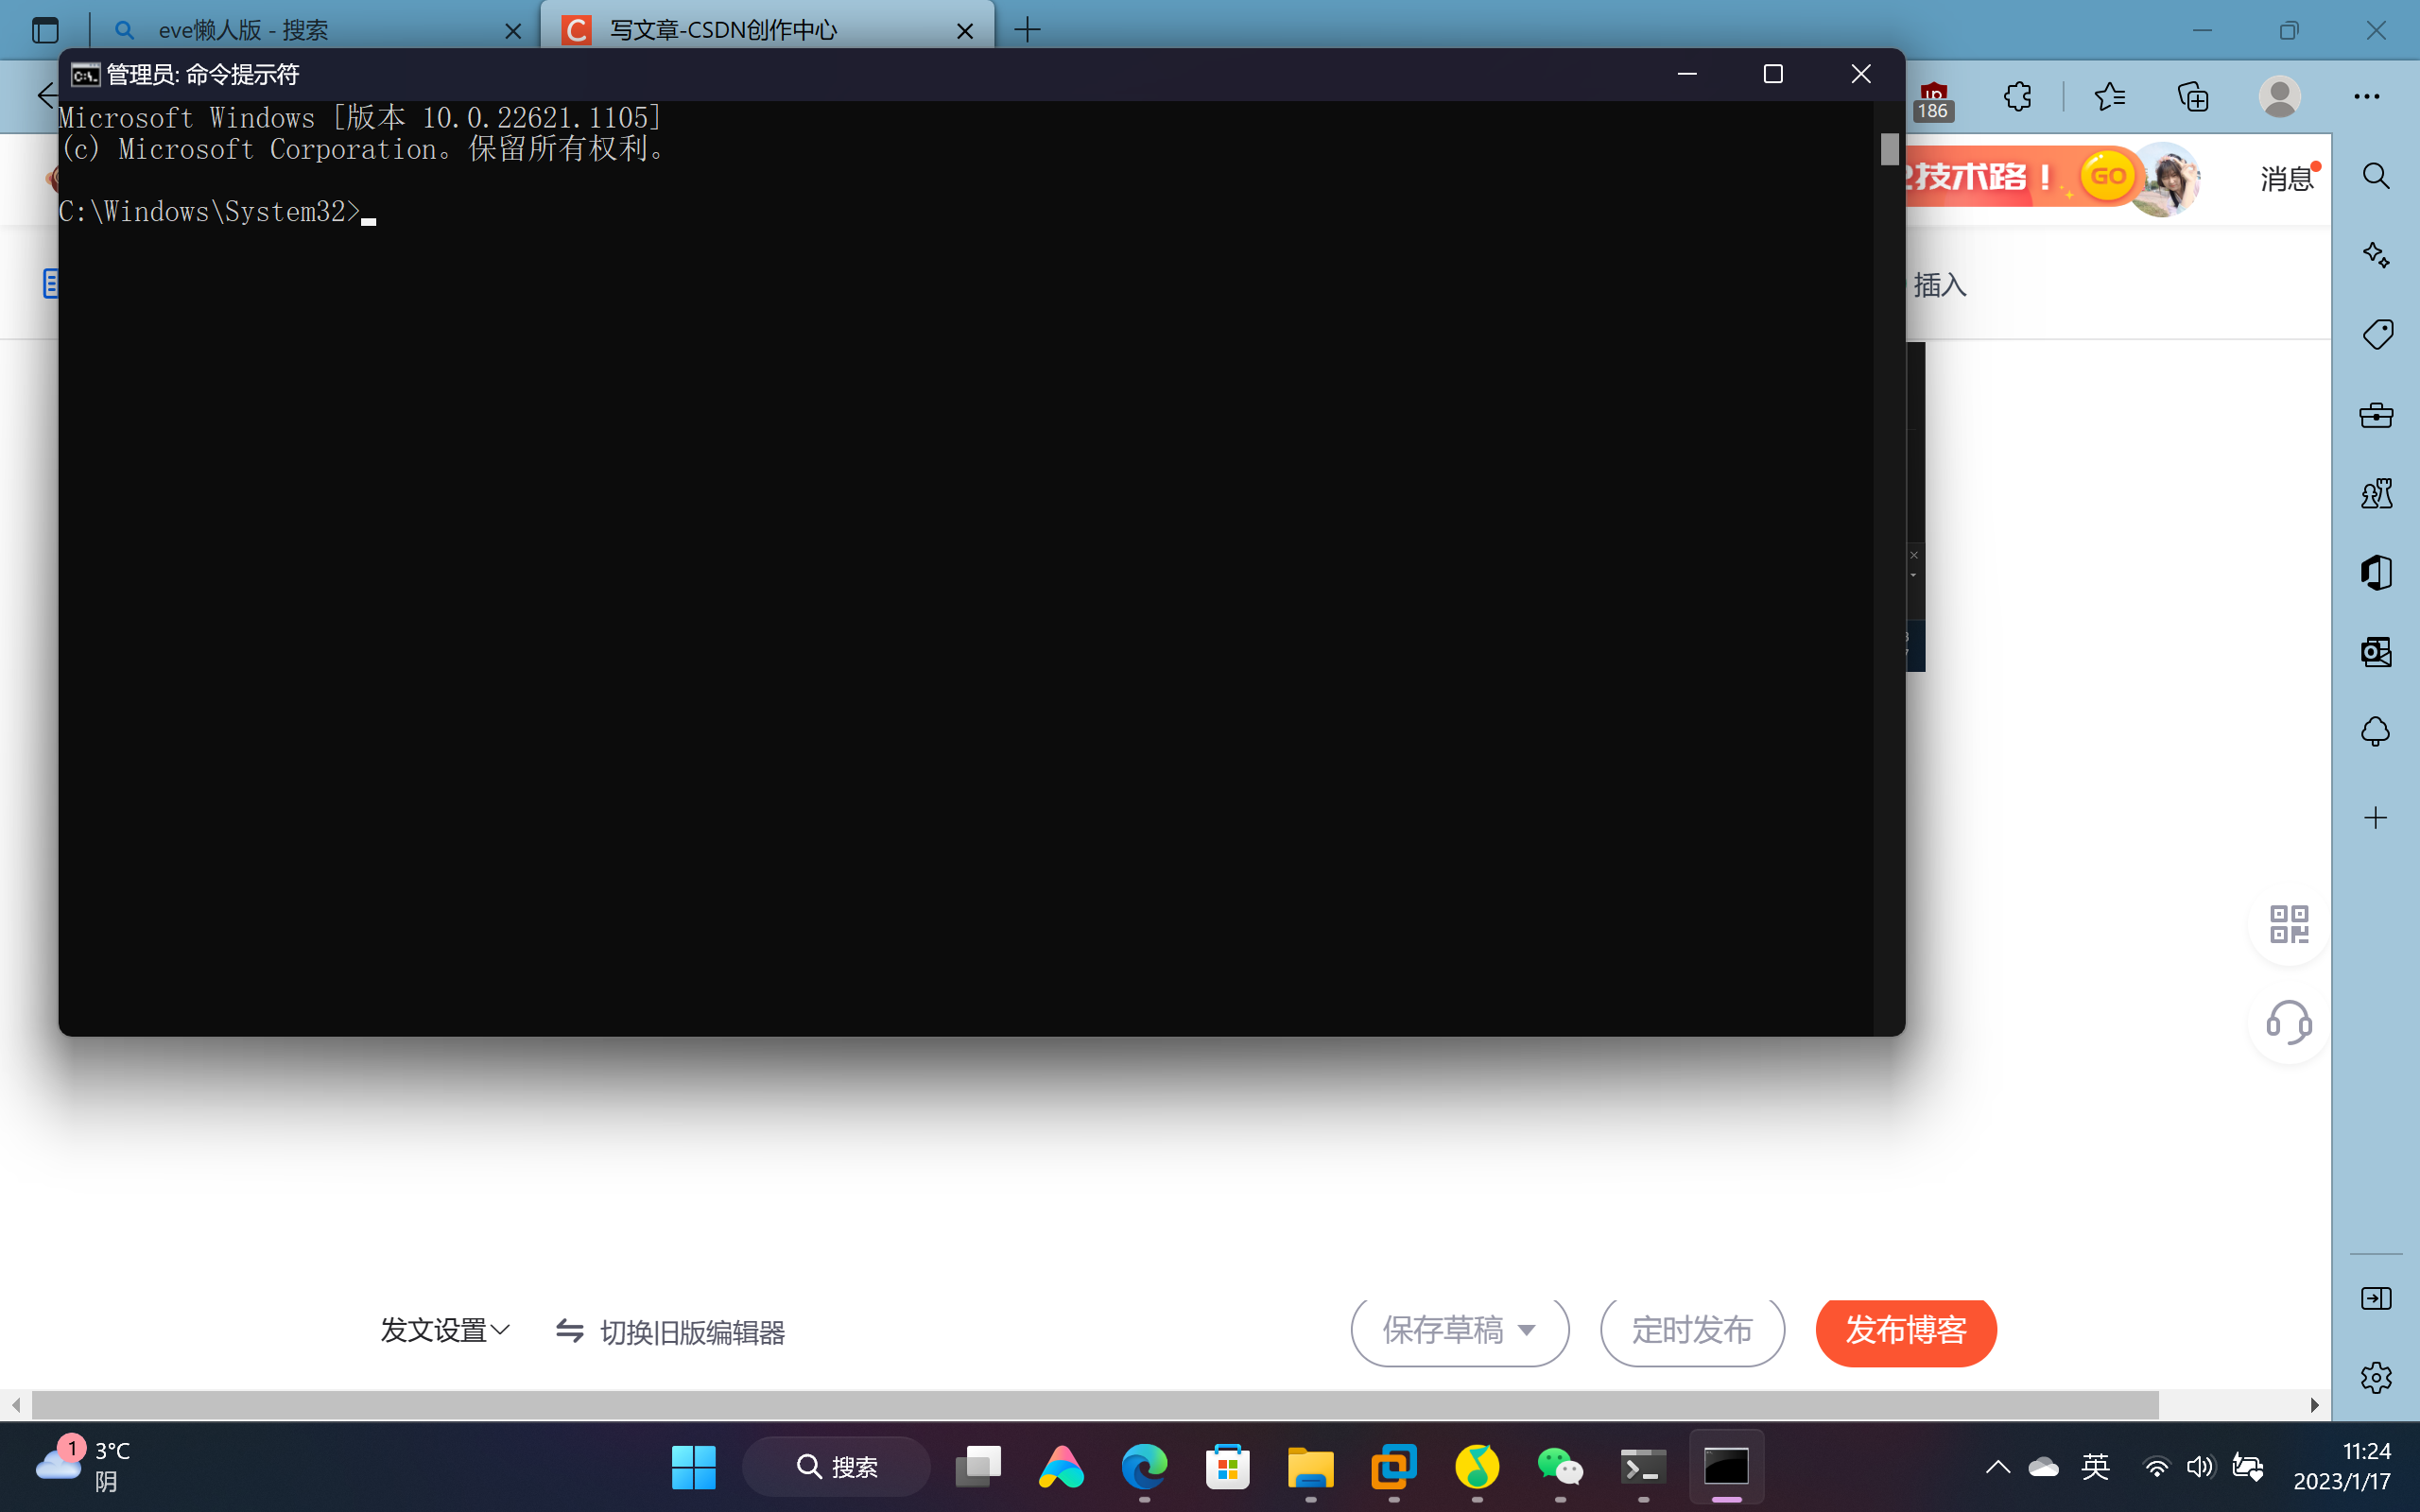Click the QR code floating icon
2420x1512 pixels.
pyautogui.click(x=2288, y=924)
